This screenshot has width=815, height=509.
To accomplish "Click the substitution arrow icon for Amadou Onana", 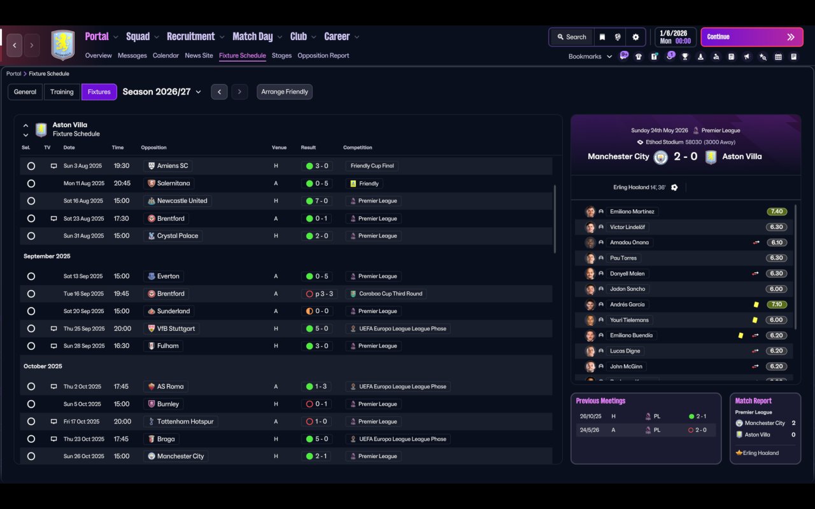I will point(756,242).
